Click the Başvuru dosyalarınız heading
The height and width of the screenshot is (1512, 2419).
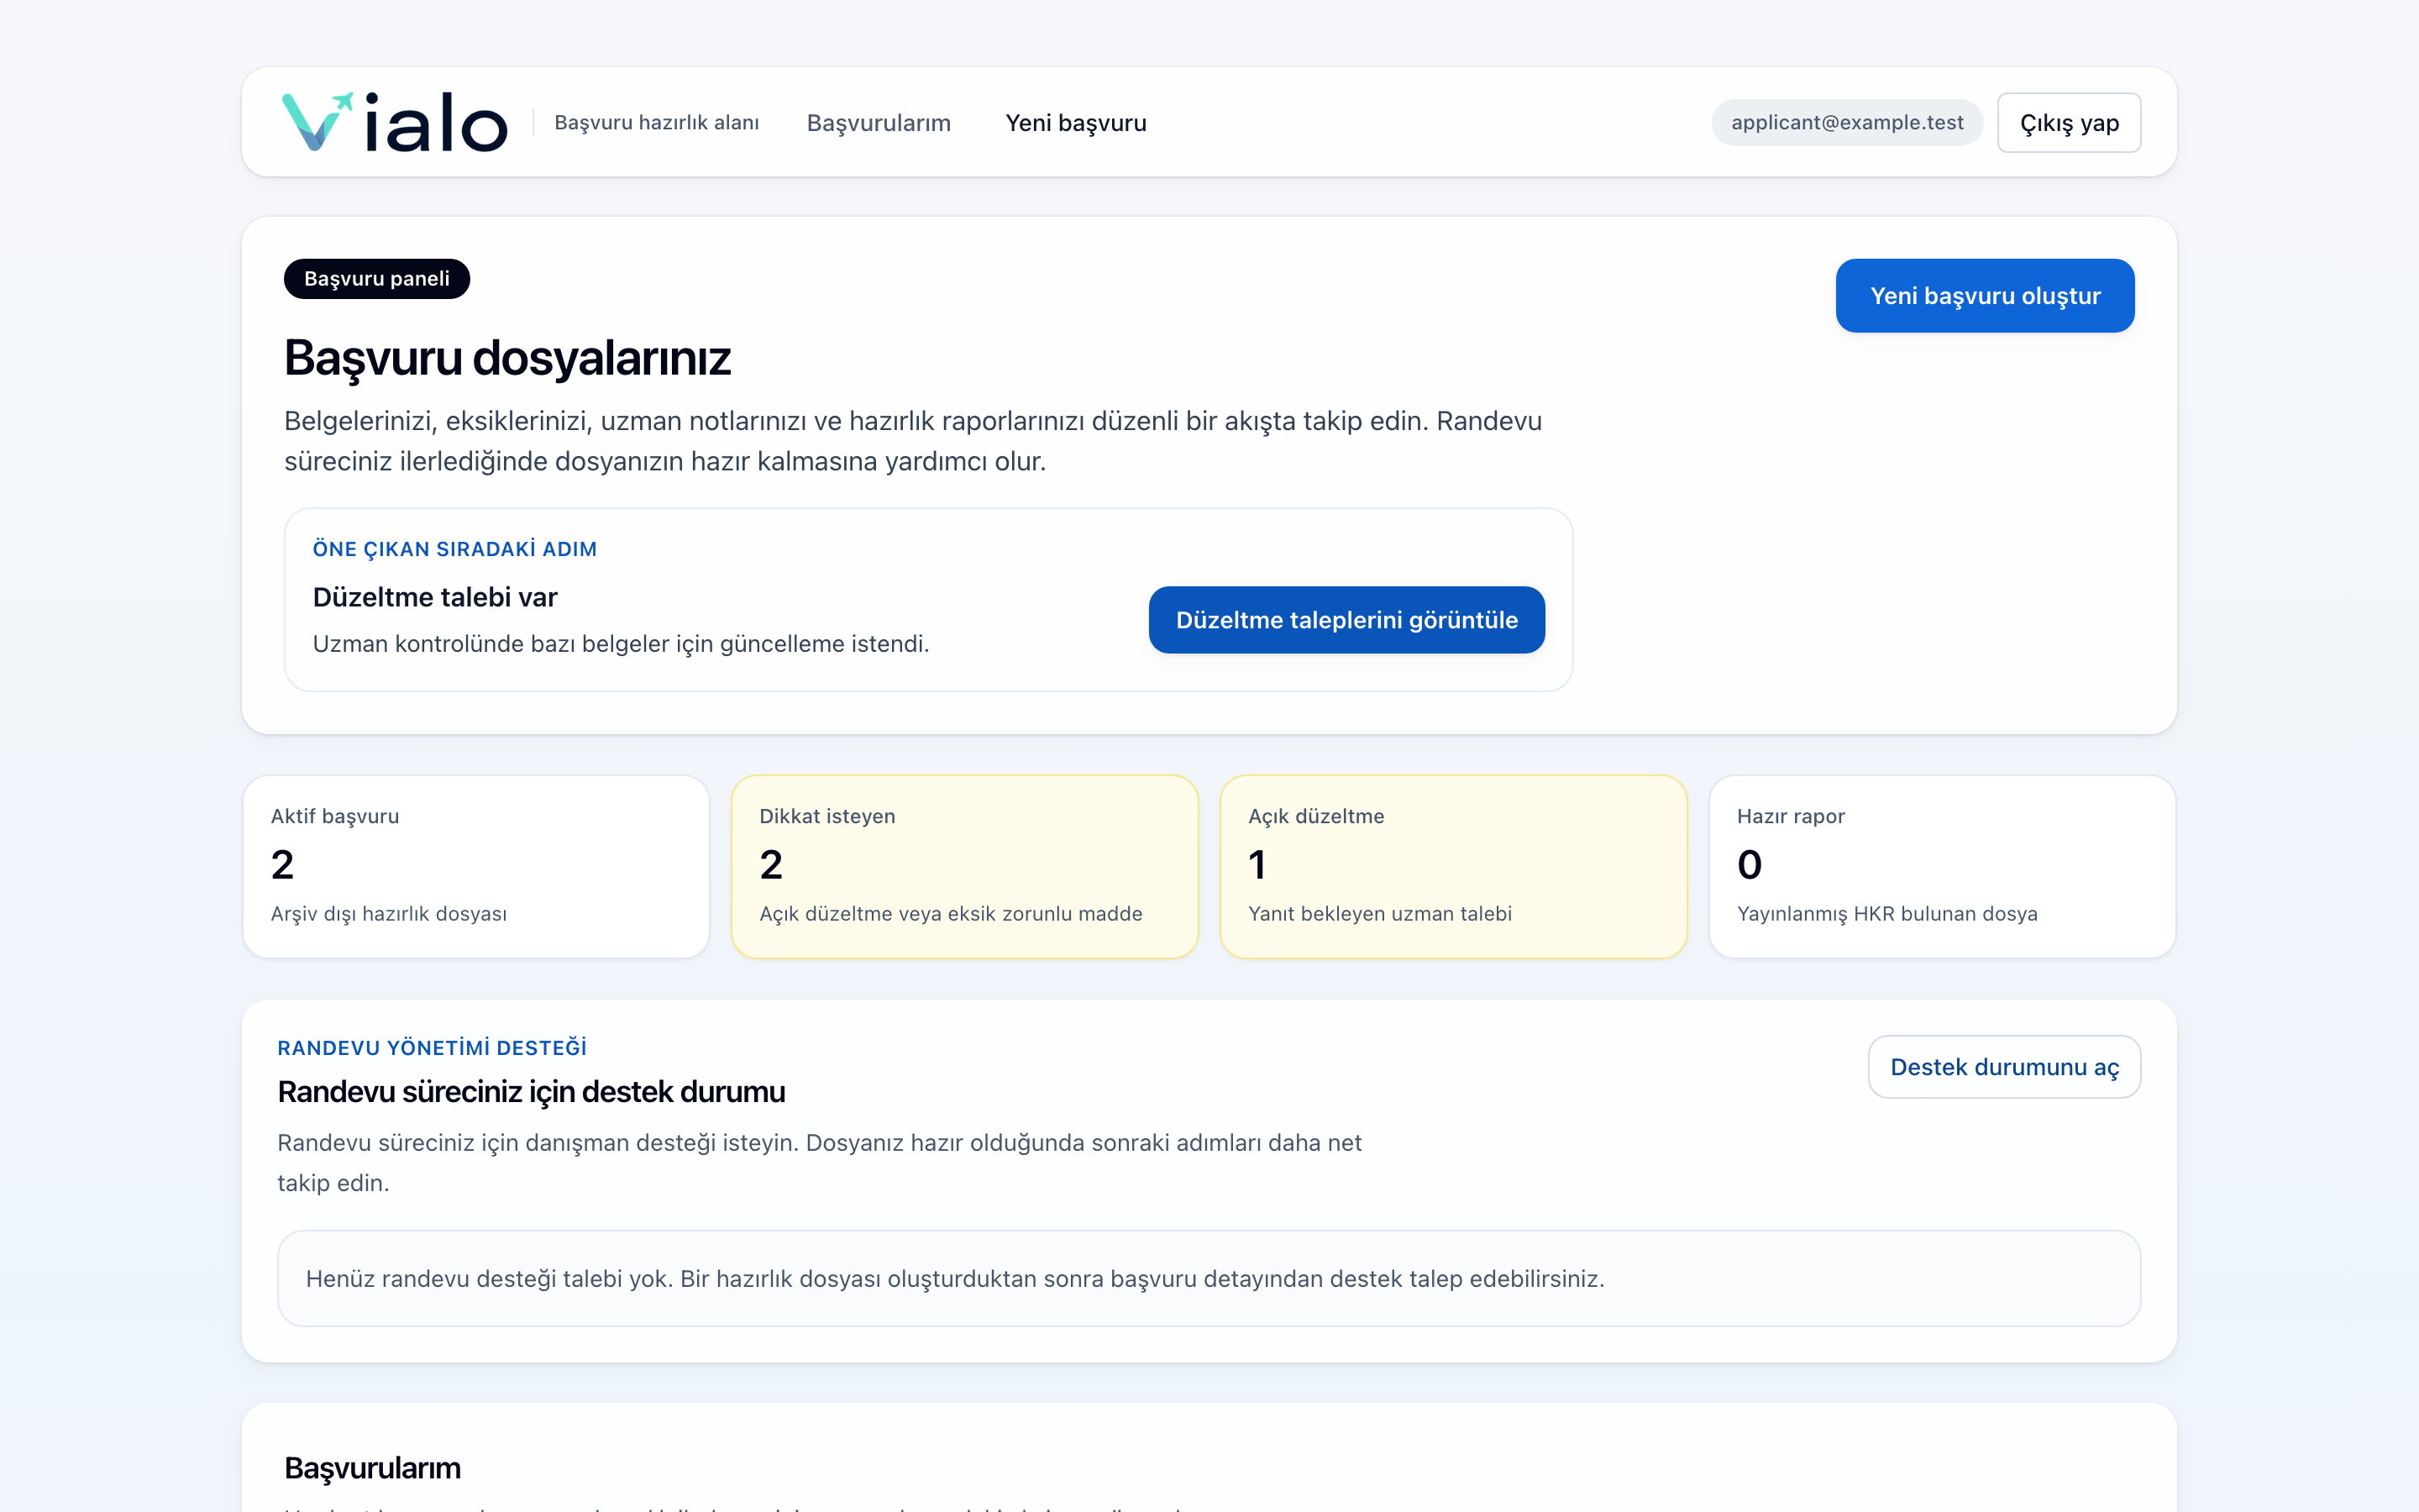pyautogui.click(x=508, y=358)
